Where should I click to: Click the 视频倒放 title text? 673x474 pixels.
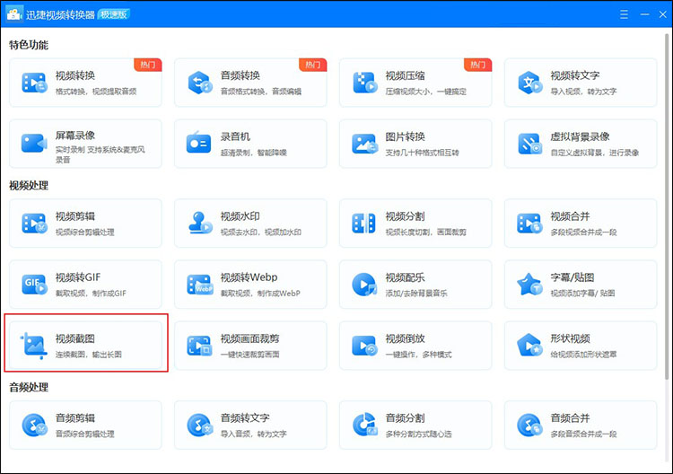coord(406,338)
